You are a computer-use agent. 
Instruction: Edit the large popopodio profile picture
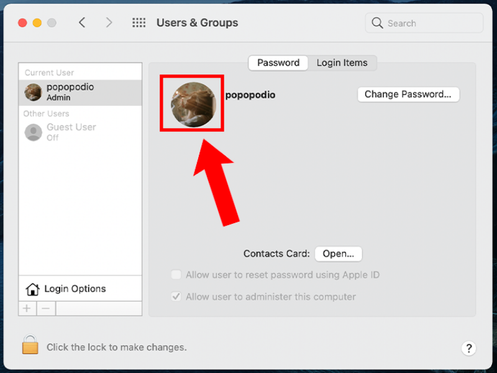pos(193,104)
